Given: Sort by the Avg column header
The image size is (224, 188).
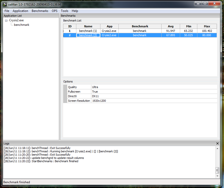Looking at the screenshot, I should [x=170, y=26].
